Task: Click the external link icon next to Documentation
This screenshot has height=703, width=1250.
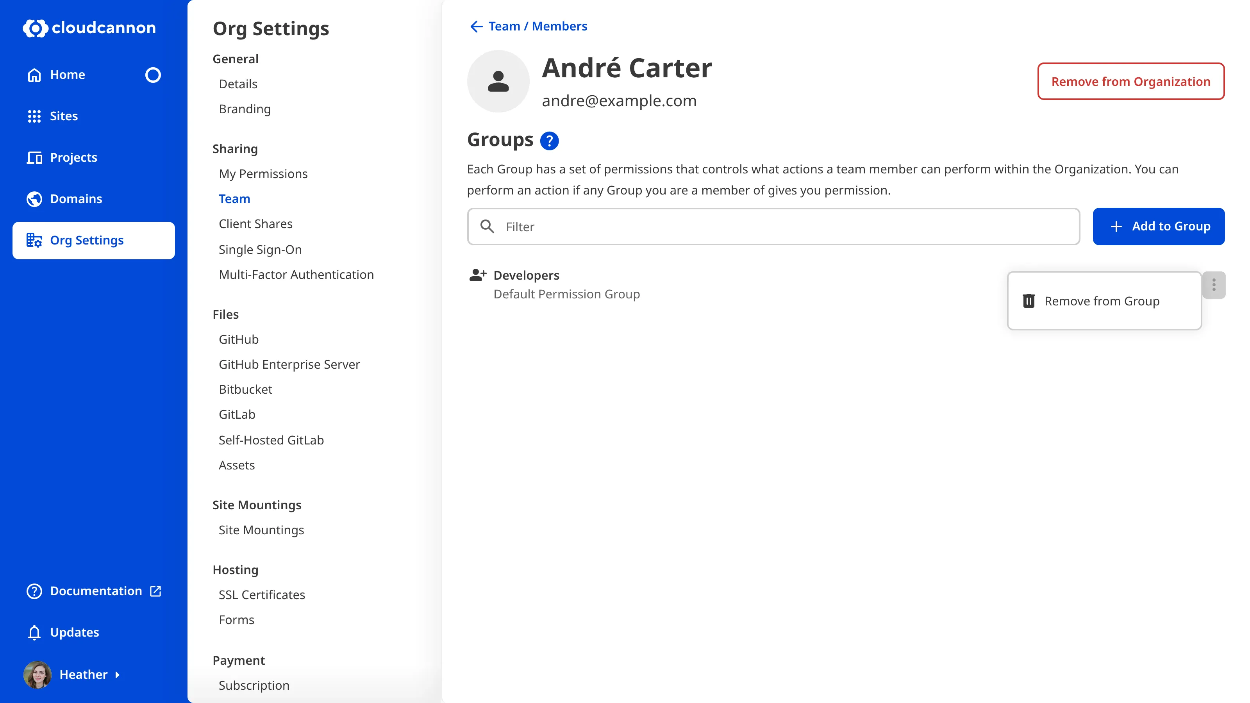Action: [155, 591]
